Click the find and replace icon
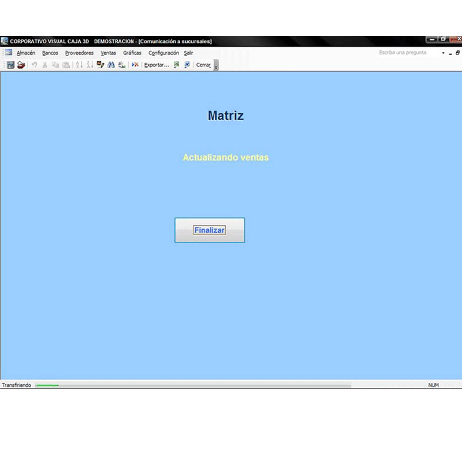Viewport: 462px width, 462px height. pyautogui.click(x=121, y=65)
